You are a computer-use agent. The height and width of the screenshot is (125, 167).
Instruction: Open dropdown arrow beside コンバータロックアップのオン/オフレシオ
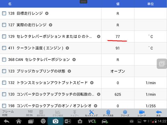[95, 106]
